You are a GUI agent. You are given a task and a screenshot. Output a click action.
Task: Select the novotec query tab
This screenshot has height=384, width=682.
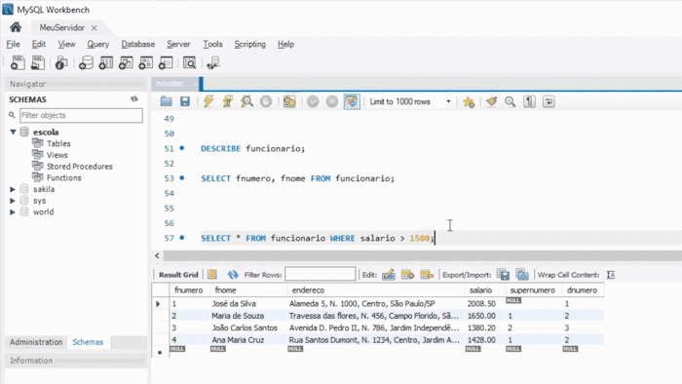pos(170,84)
